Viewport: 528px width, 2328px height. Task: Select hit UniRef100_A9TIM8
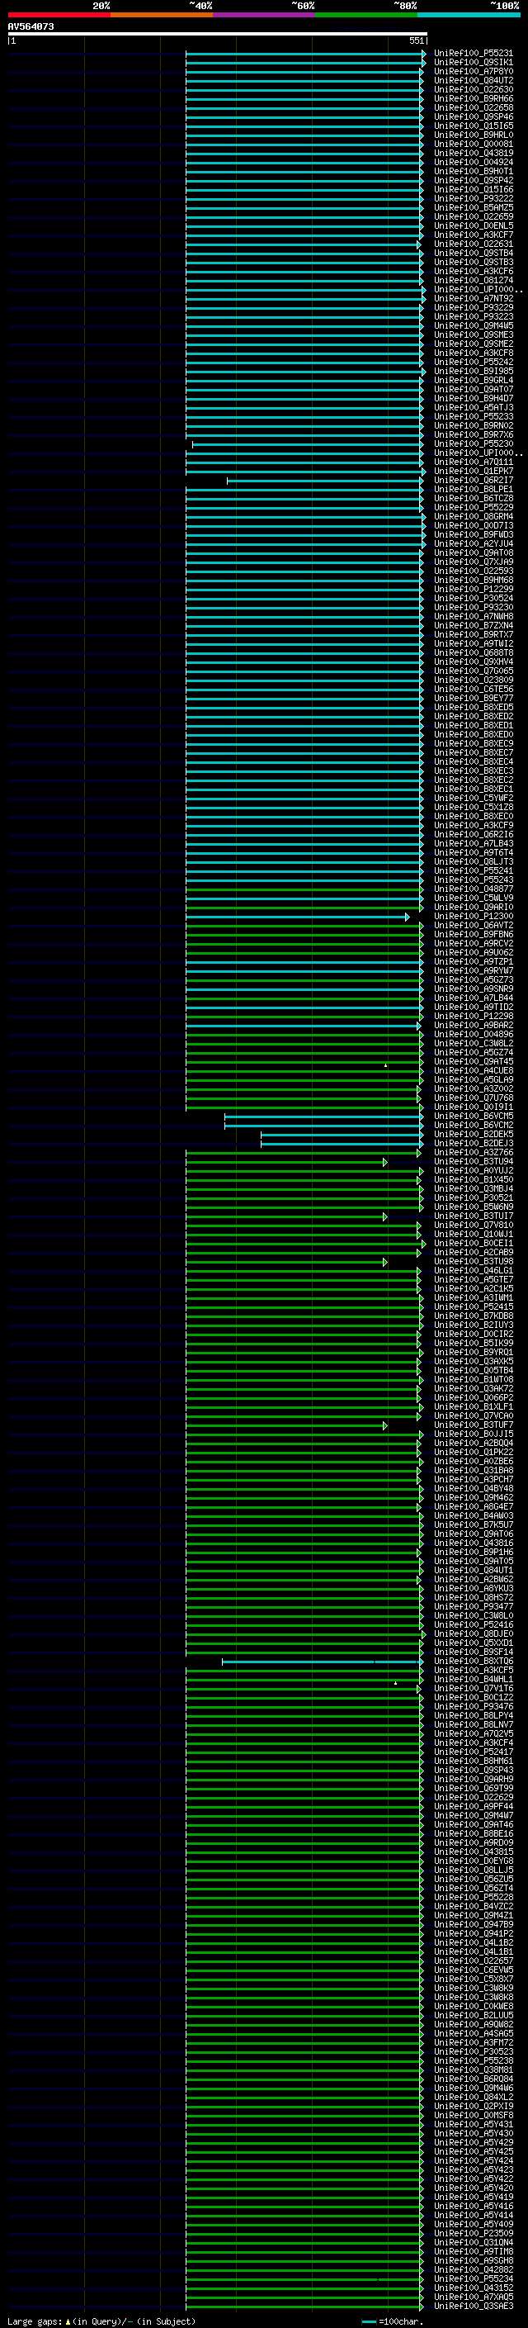pos(474,2252)
